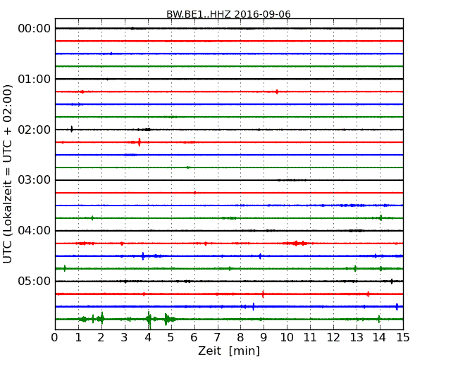Click the red spike on the 05:15 trace at minute 9
458x366 pixels.
(264, 294)
